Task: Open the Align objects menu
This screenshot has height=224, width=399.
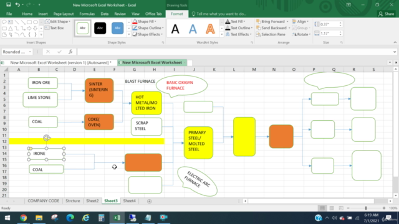Action: click(300, 22)
